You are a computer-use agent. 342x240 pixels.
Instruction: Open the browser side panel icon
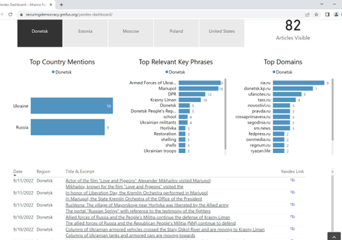click(x=327, y=15)
